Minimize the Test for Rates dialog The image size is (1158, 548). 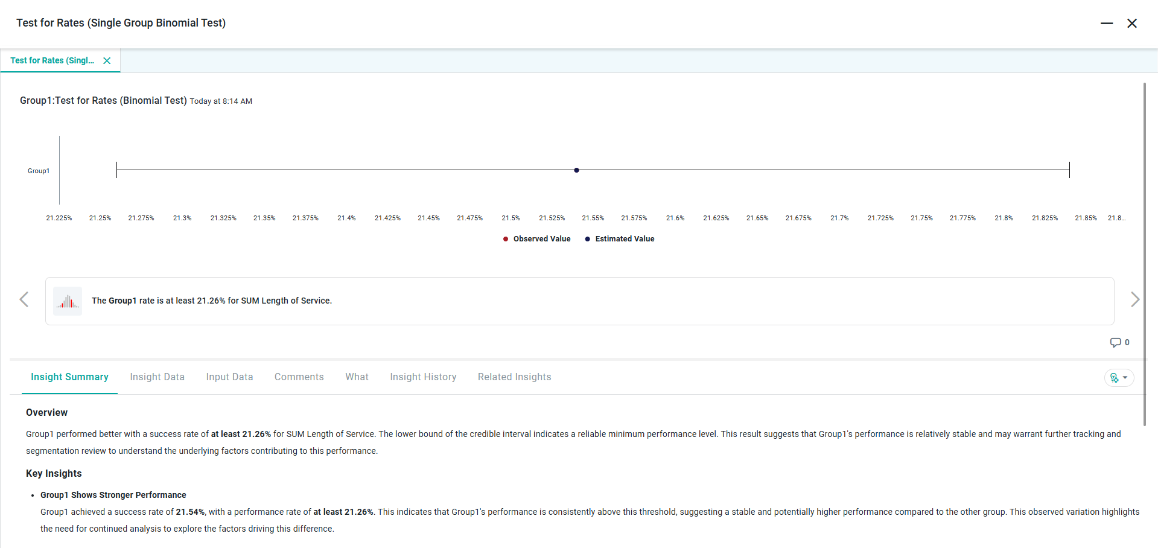pos(1106,23)
